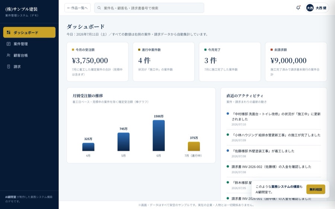Go back with the ←作品一覧へ button

[x=77, y=8]
